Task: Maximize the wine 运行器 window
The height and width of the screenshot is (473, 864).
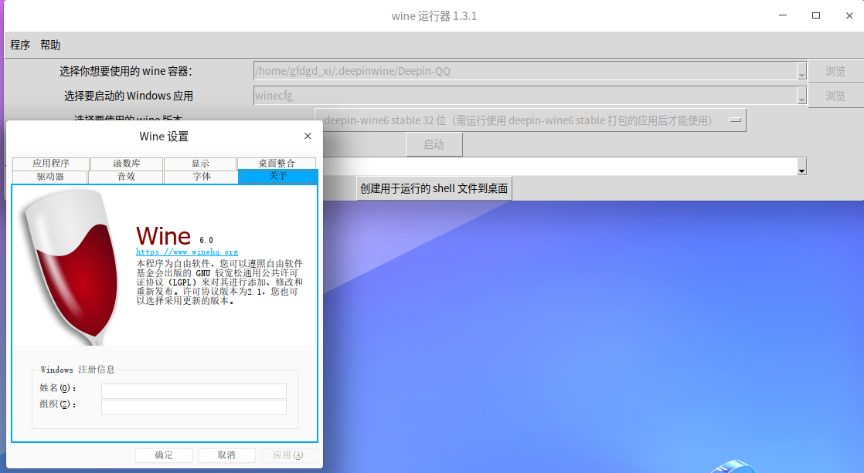Action: pos(816,15)
